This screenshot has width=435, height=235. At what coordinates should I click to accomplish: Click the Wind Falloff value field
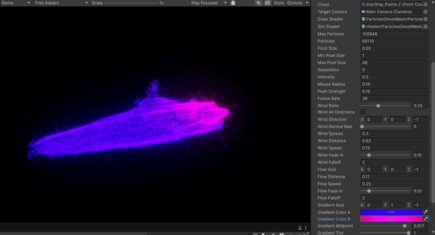pyautogui.click(x=394, y=162)
